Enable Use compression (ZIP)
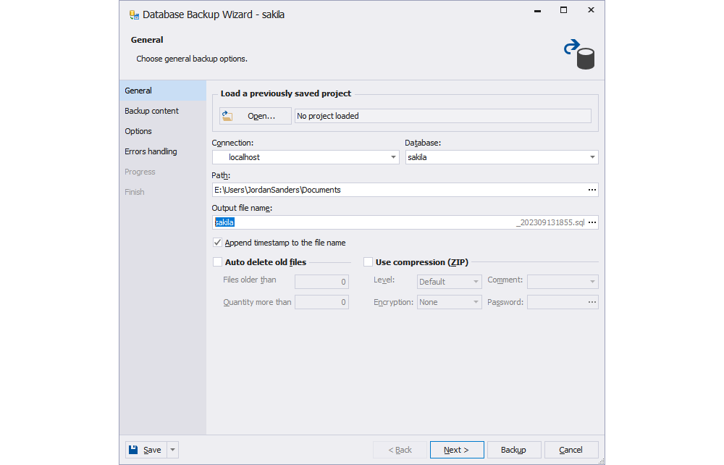The image size is (724, 465). coord(367,261)
